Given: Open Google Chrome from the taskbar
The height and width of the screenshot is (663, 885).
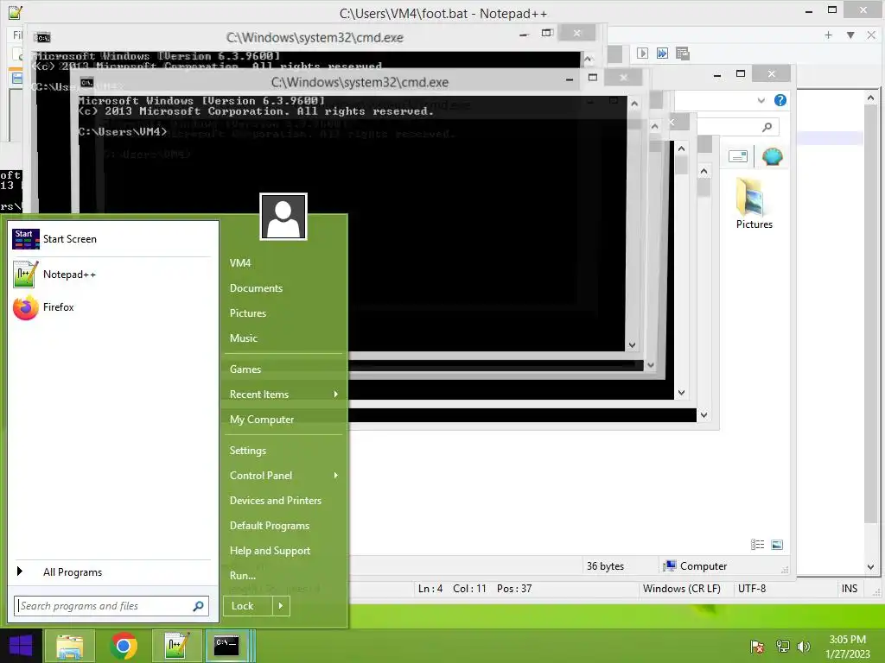Looking at the screenshot, I should click(124, 646).
